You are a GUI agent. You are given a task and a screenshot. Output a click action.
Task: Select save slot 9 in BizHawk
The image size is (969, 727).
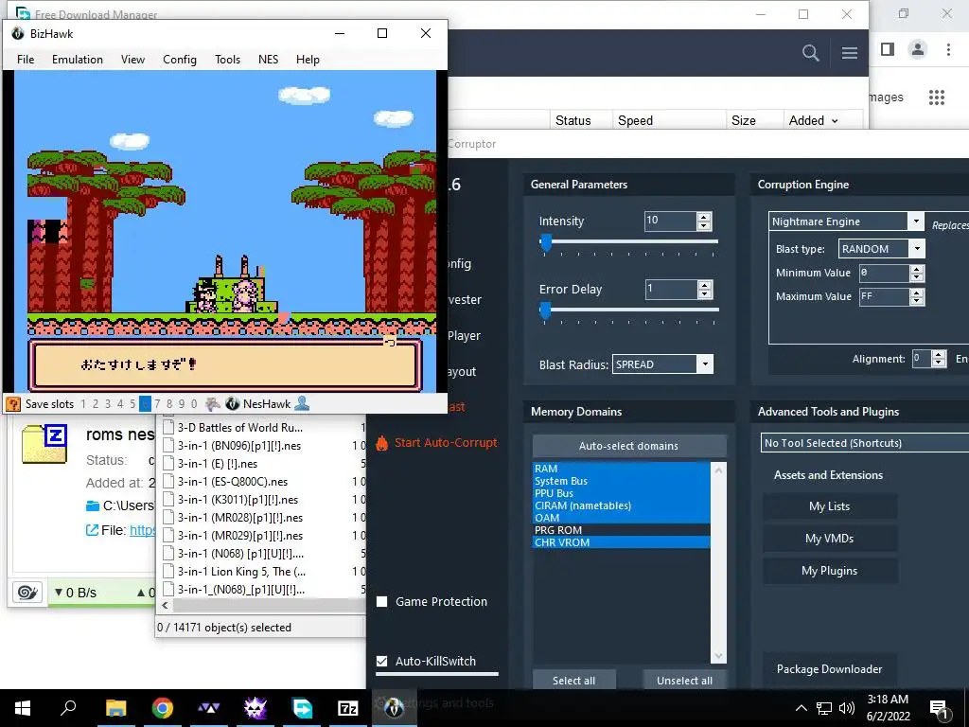(x=182, y=404)
